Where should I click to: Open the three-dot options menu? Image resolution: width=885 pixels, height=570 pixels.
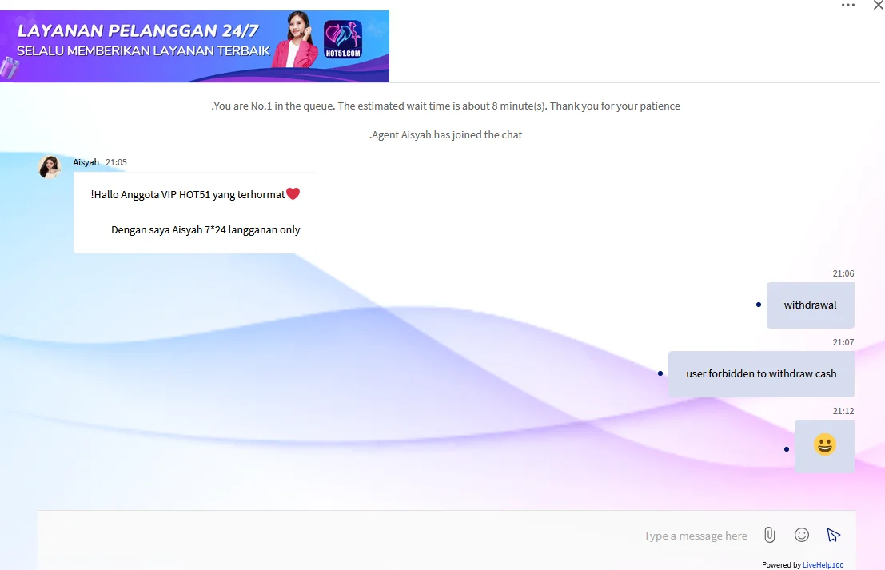click(x=847, y=5)
